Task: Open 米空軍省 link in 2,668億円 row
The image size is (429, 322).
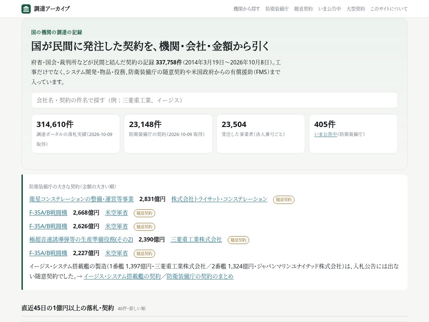Action: pos(117,213)
